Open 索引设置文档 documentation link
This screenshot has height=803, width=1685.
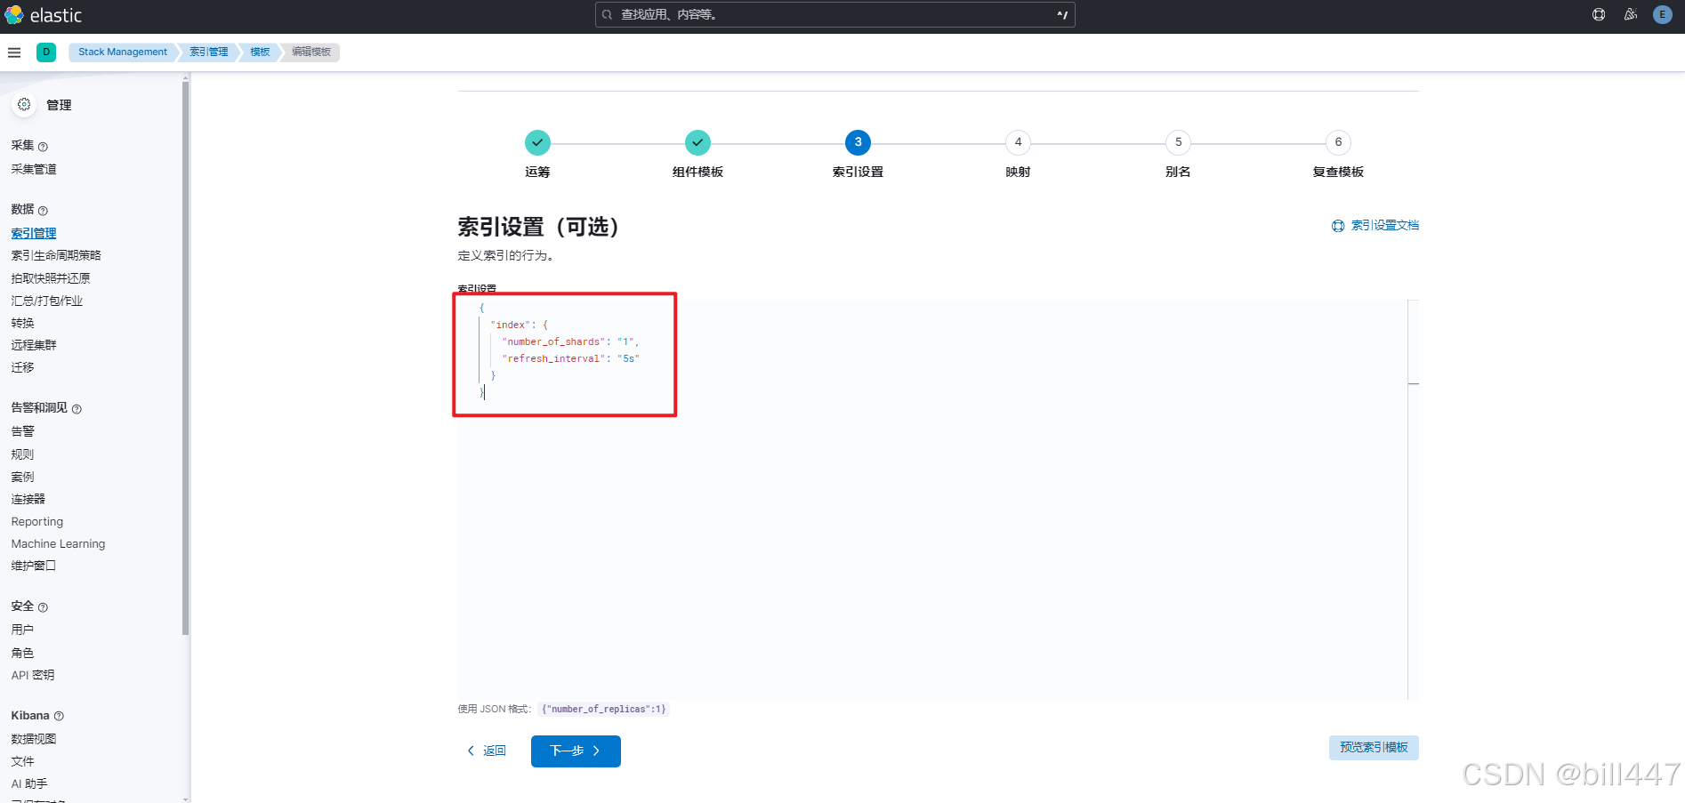1375,226
